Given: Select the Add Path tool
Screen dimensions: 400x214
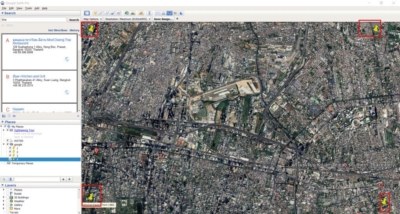Looking at the screenshot, I should [107, 13].
